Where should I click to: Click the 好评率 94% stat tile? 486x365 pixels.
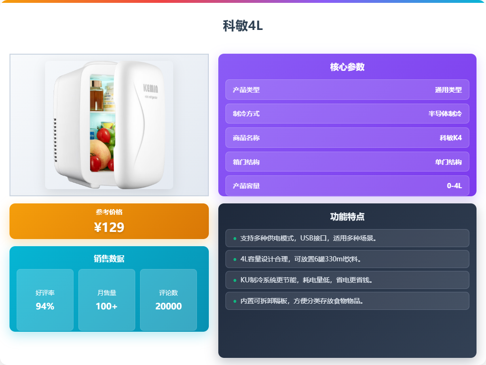click(45, 300)
